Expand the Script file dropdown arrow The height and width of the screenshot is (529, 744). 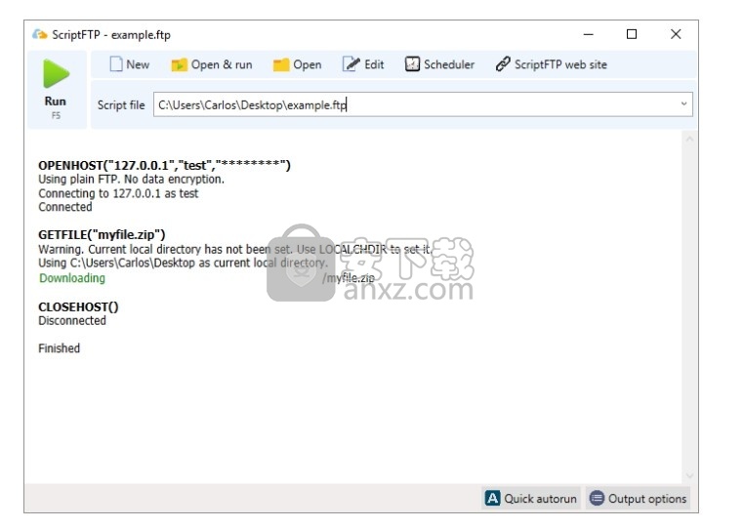click(683, 103)
